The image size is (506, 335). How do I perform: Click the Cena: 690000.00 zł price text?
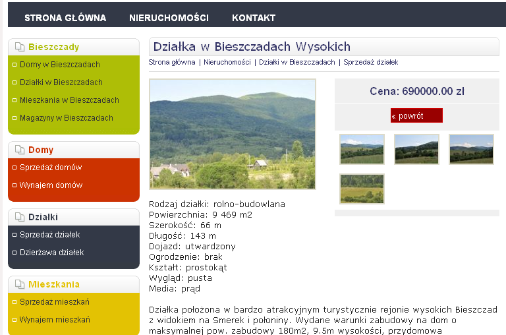[x=417, y=91]
